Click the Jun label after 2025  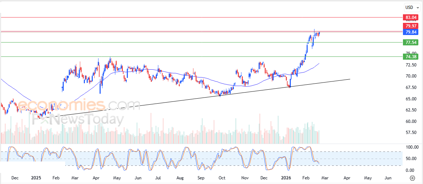(138, 178)
